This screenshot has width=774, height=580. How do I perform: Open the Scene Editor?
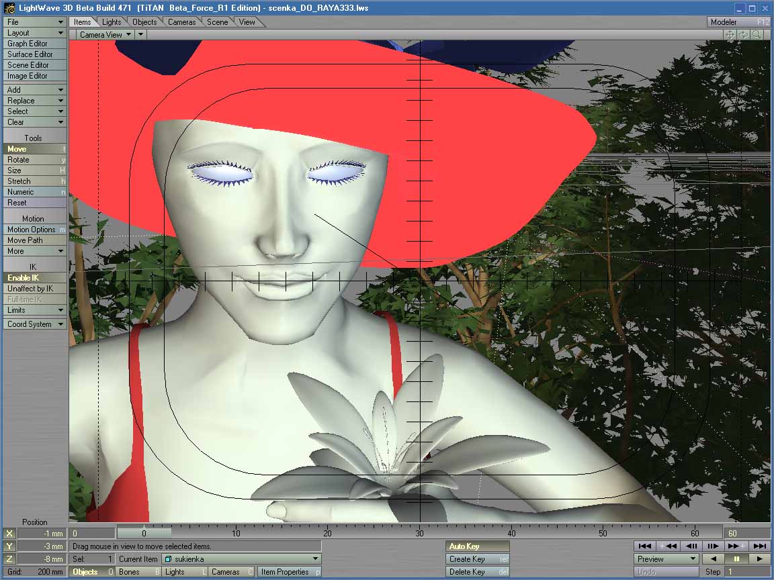click(34, 65)
